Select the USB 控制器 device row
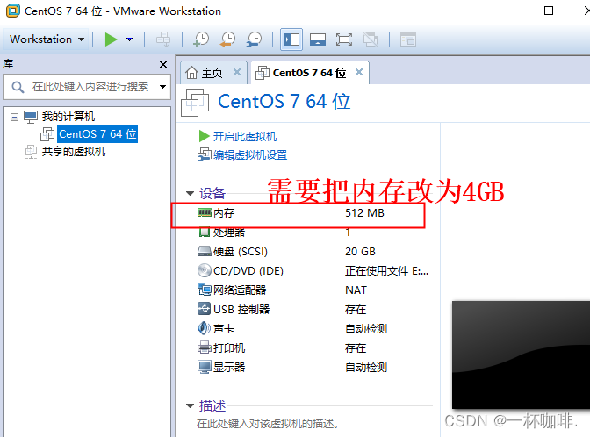Screen dimensions: 590x437 tap(313, 309)
